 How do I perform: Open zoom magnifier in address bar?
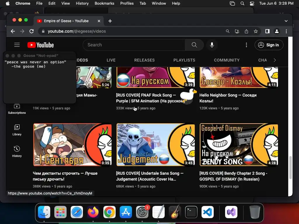[x=227, y=31]
